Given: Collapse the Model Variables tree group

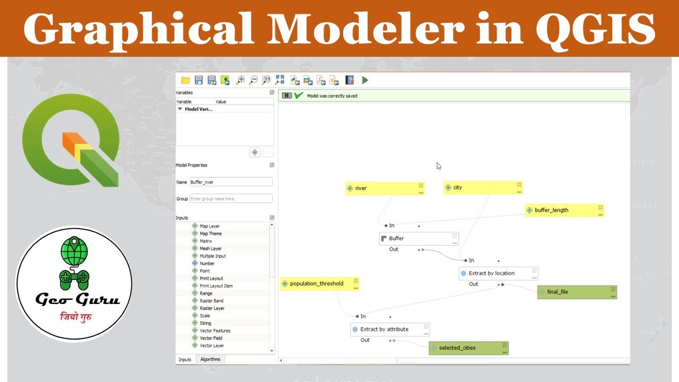Looking at the screenshot, I should click(180, 109).
